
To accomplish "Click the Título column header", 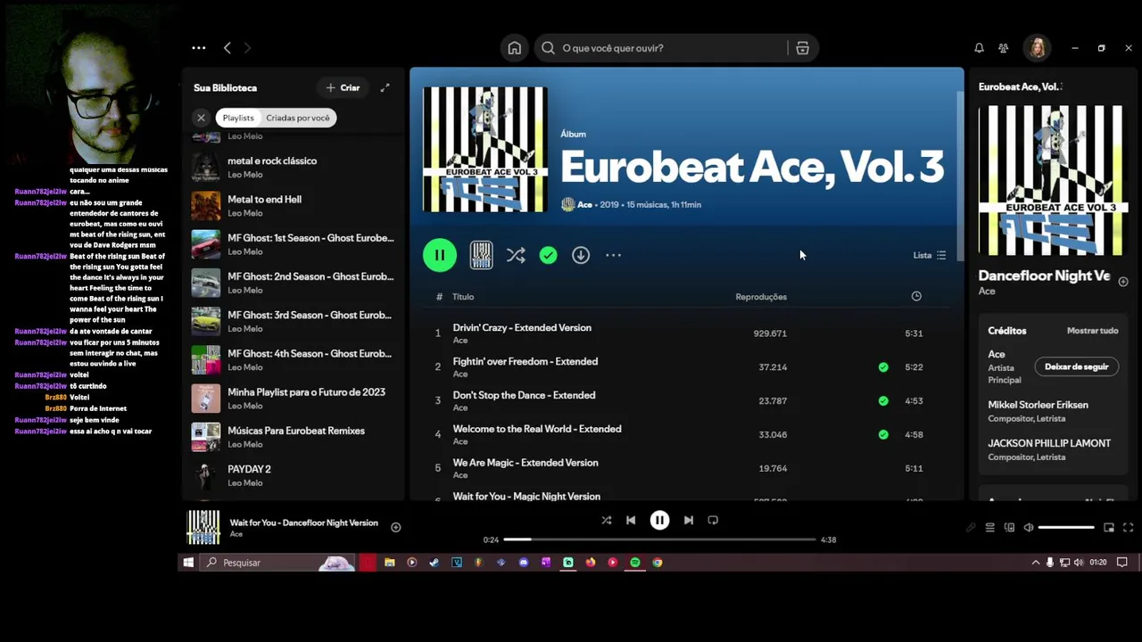I will (x=463, y=297).
